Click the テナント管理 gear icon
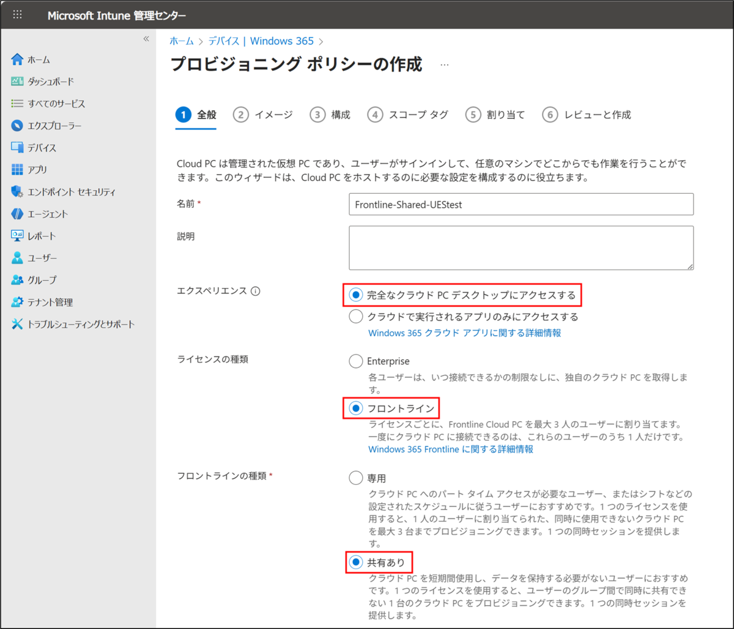The width and height of the screenshot is (734, 629). tap(17, 302)
